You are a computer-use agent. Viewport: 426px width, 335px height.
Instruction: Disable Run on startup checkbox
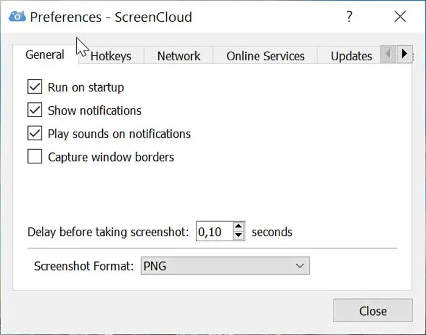34,88
